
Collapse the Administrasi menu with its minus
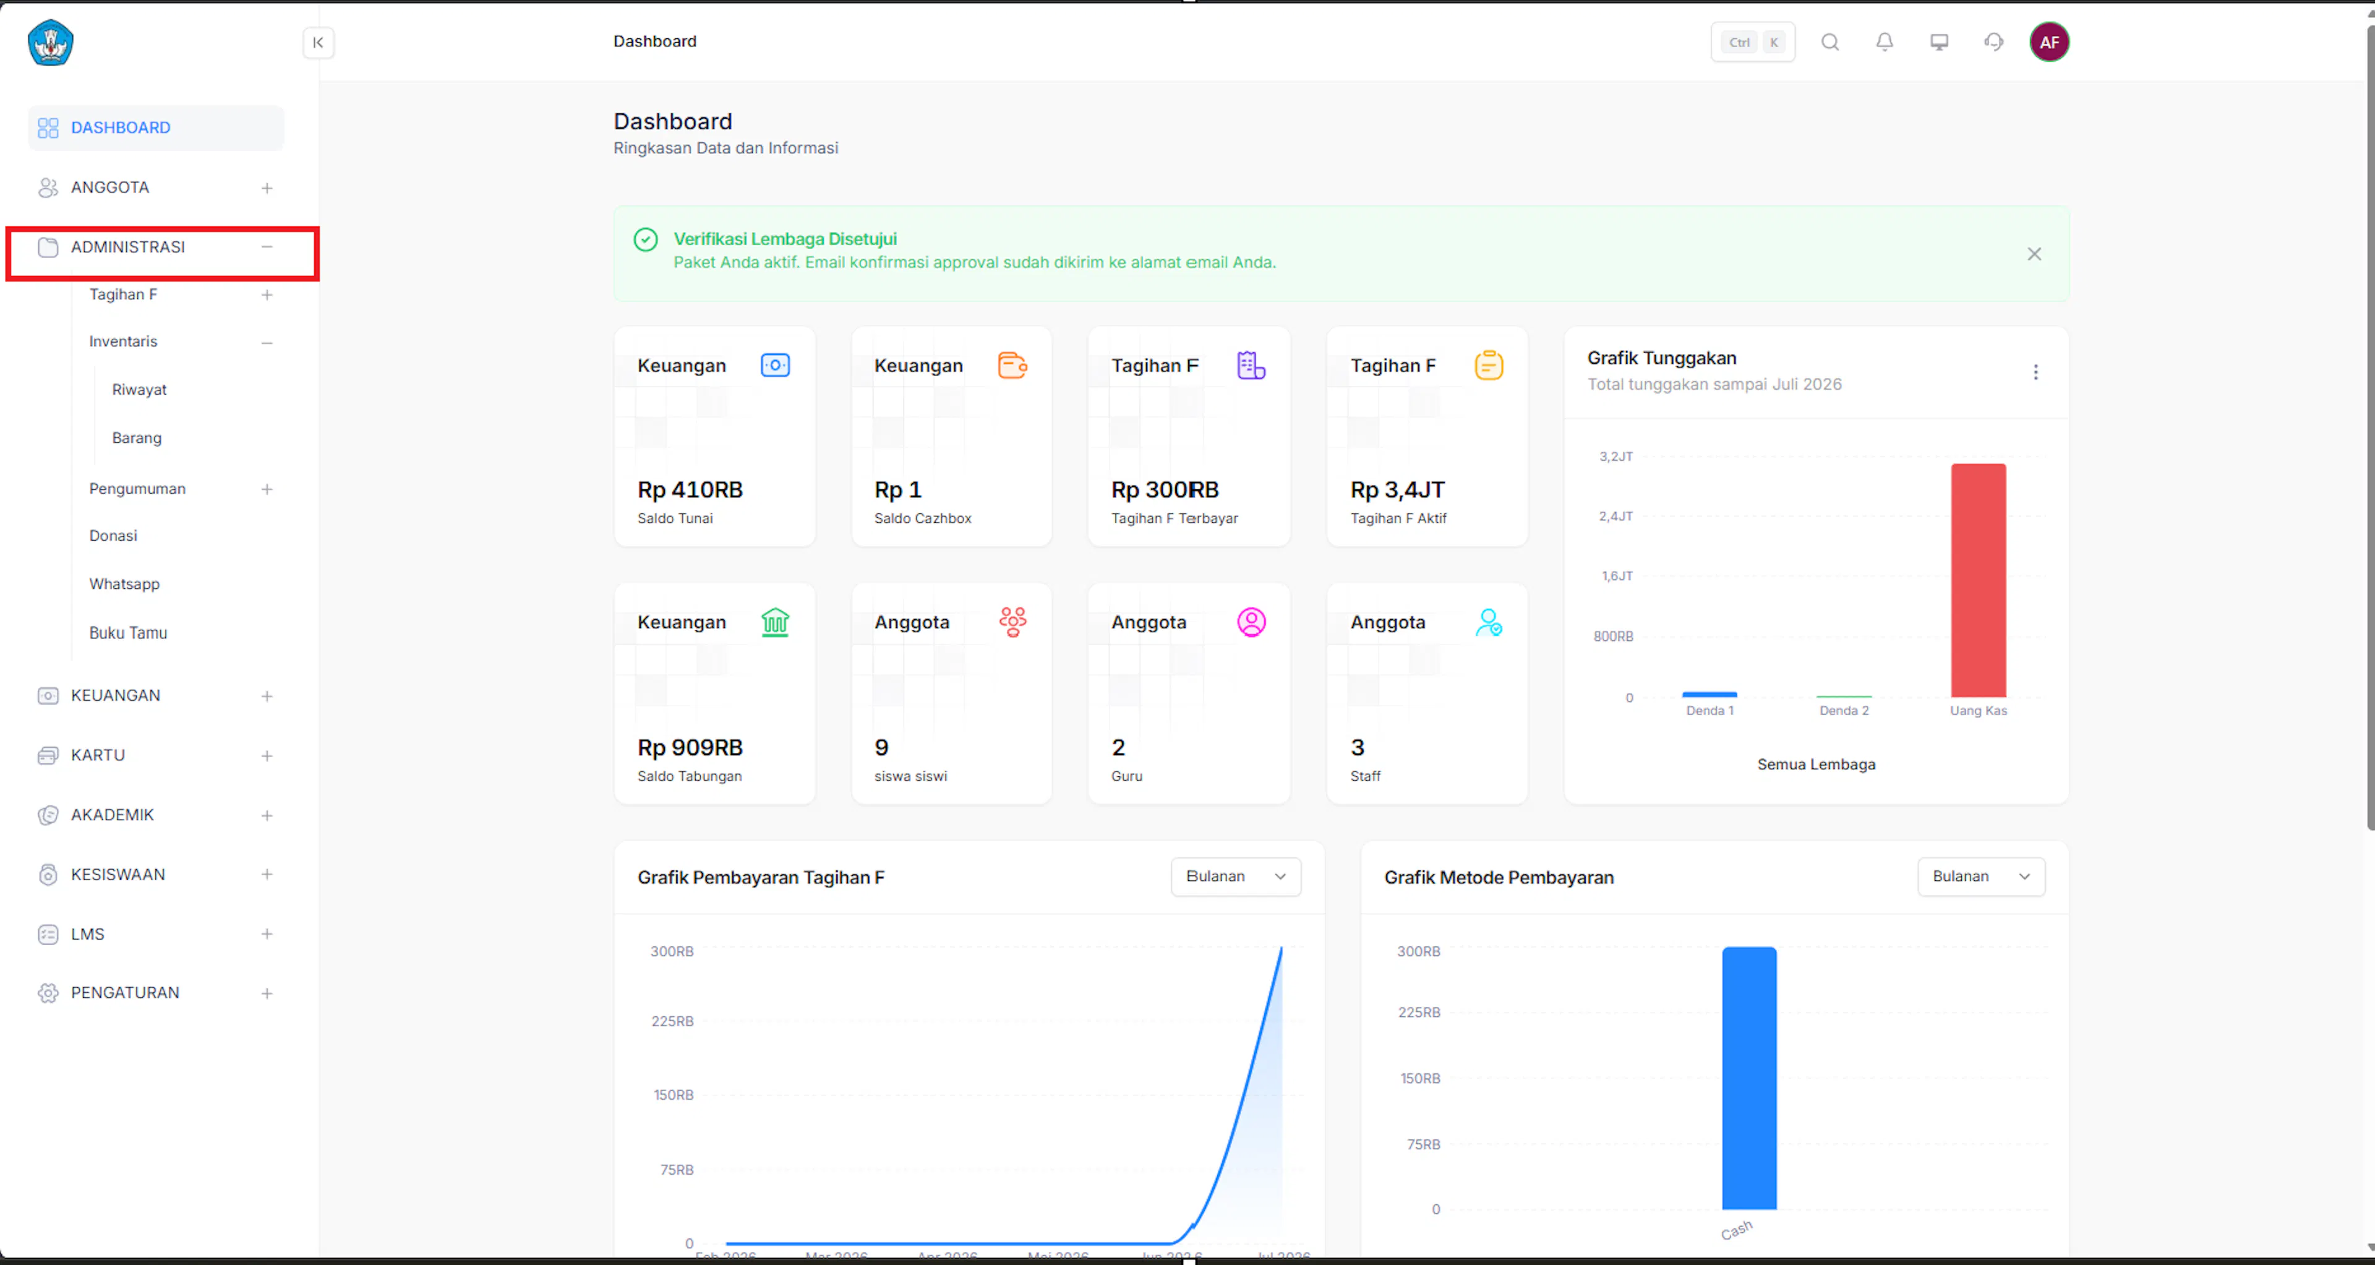pos(267,247)
